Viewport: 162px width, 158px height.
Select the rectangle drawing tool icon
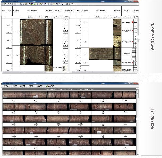(x=21, y=4)
